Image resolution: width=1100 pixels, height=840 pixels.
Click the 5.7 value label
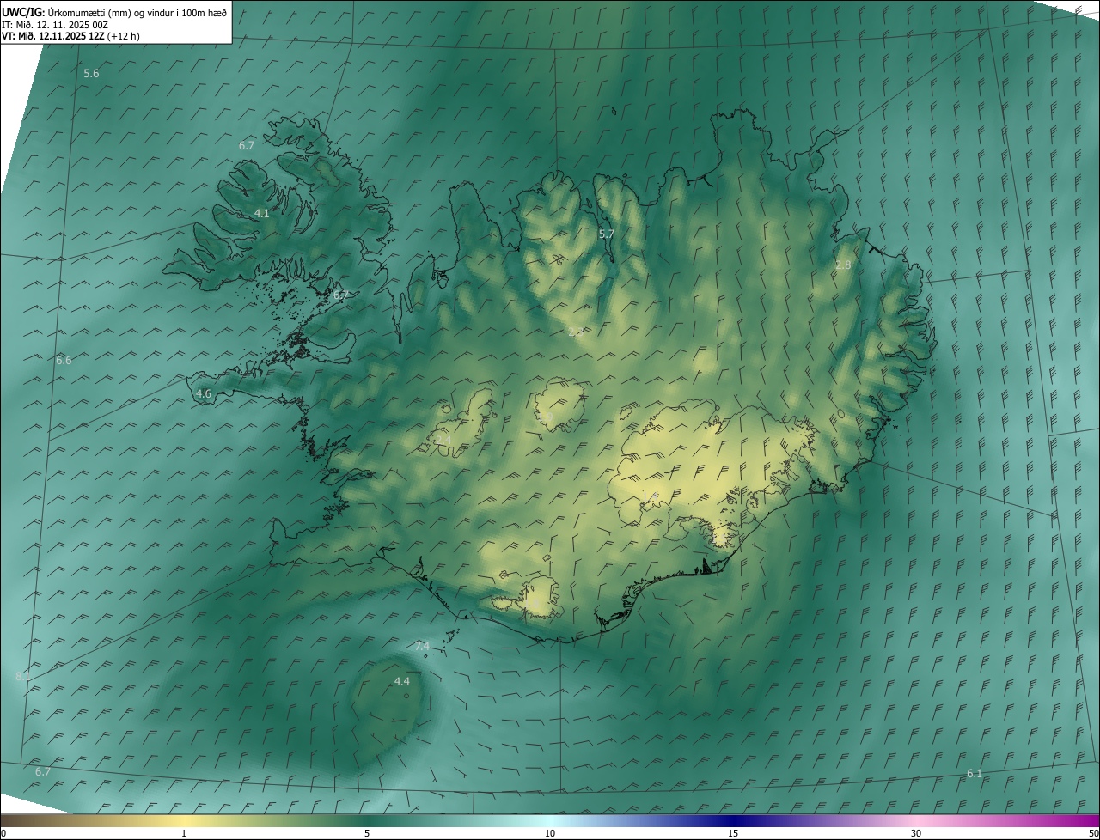tap(607, 234)
